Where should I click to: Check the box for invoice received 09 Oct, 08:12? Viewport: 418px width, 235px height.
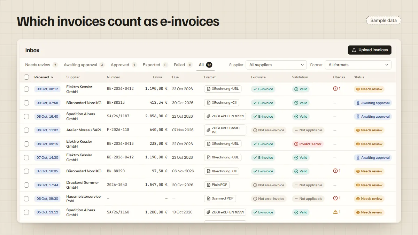pyautogui.click(x=26, y=89)
